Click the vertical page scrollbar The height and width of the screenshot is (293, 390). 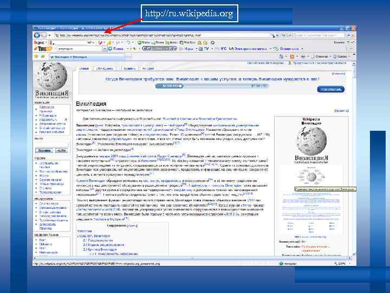click(353, 158)
